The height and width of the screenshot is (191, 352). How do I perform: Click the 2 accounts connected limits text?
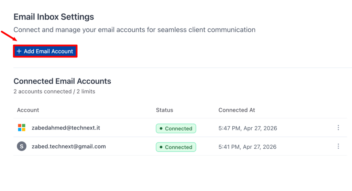pyautogui.click(x=54, y=92)
